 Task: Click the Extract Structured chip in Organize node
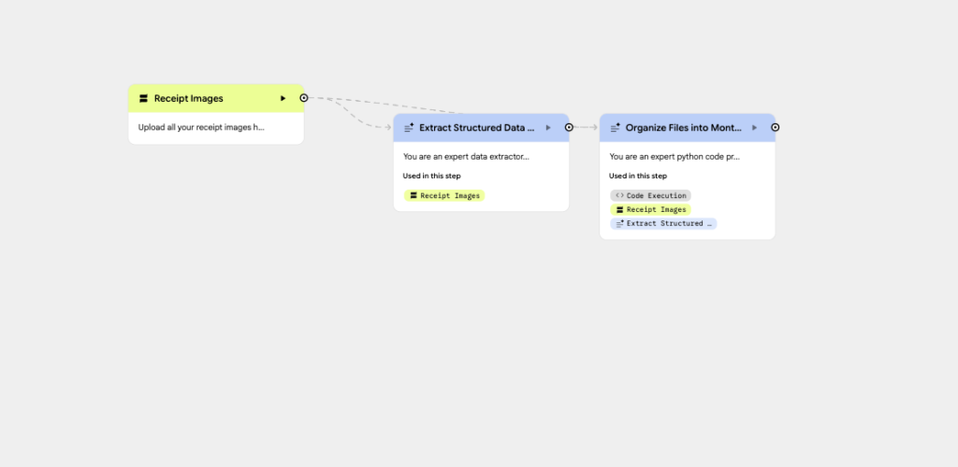pos(663,224)
